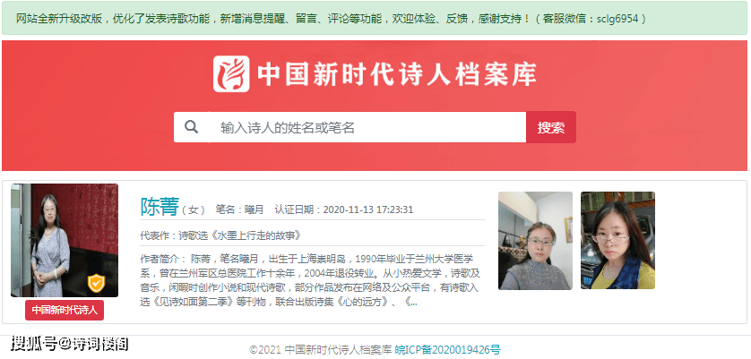Open the 皖ICP备2020019426号 footer link
The width and height of the screenshot is (751, 359).
pos(448,350)
